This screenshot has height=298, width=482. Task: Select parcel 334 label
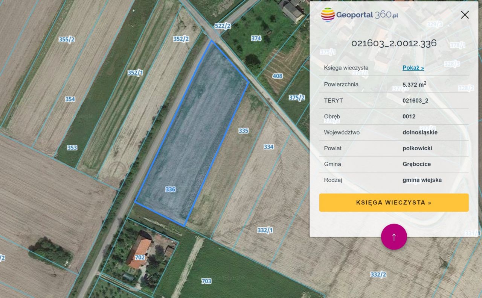[268, 147]
